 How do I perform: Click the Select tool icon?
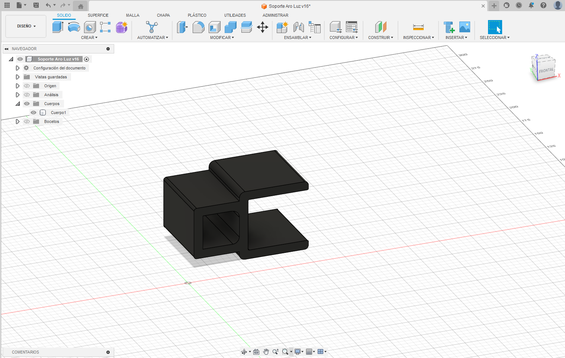(x=495, y=27)
